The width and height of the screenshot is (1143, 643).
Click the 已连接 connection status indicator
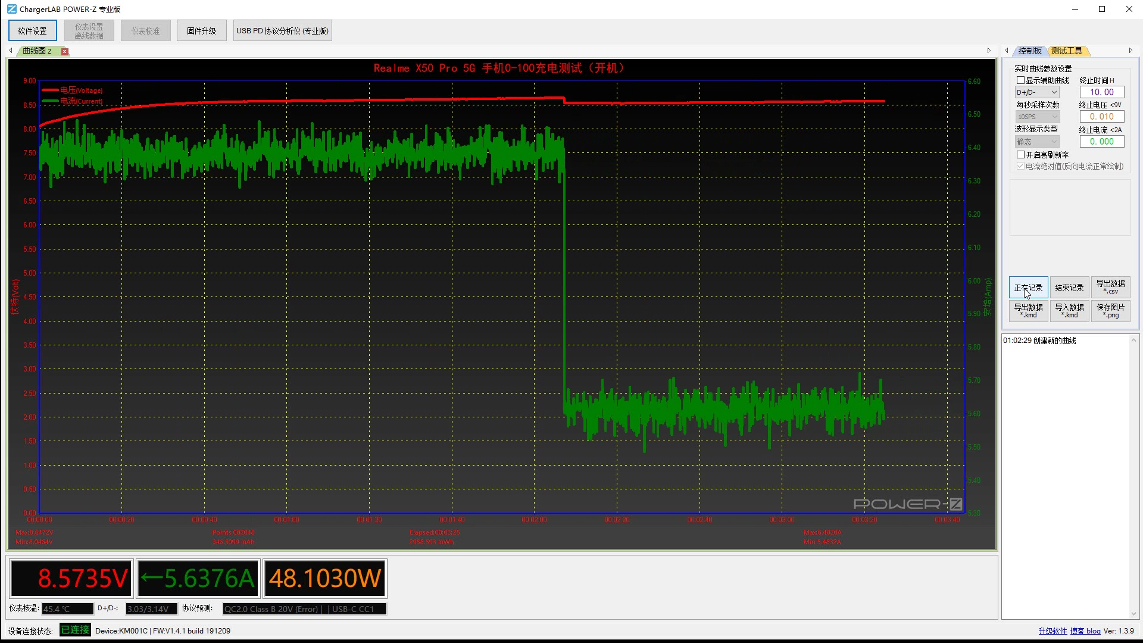pyautogui.click(x=75, y=630)
